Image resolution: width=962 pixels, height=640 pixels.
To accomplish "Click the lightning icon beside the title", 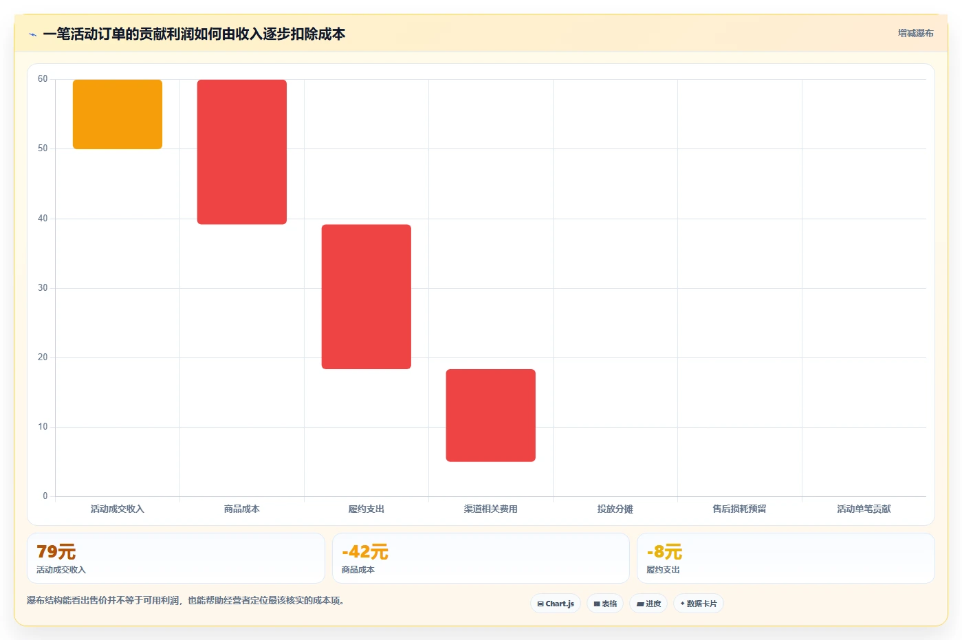I will point(32,34).
